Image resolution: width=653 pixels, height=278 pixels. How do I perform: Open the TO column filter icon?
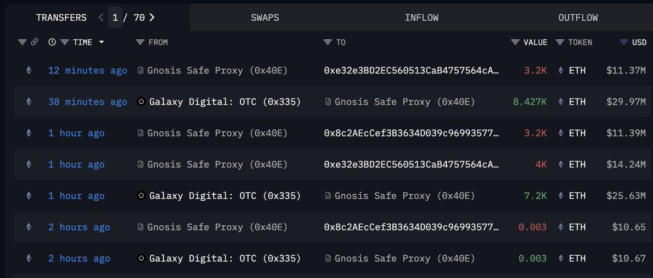tap(328, 42)
